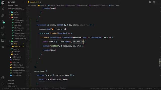The width and height of the screenshot is (161, 90).
Task: Click 'store' breadcrumb segment
Action: 34,5
